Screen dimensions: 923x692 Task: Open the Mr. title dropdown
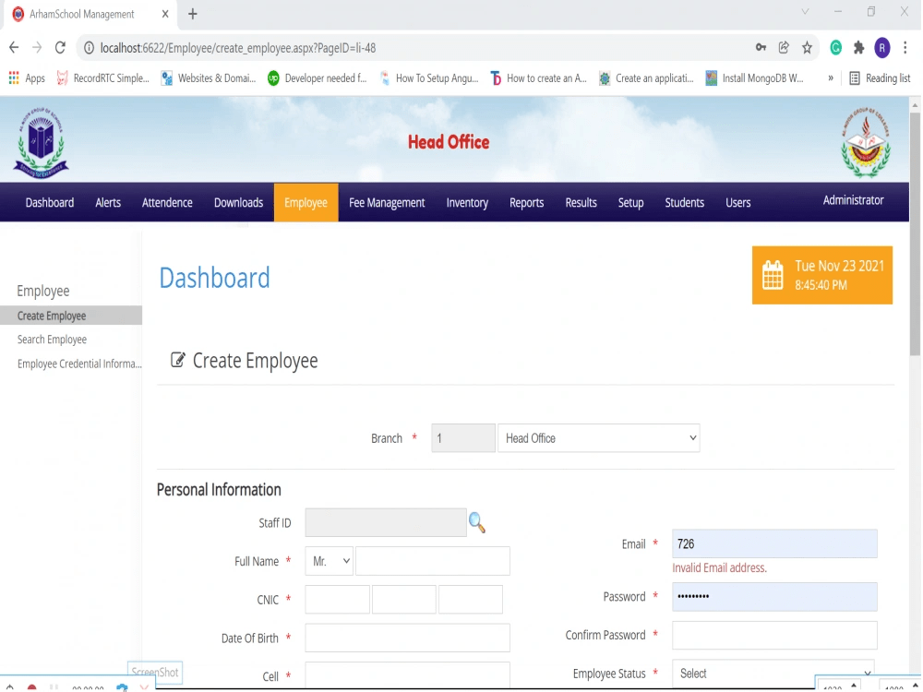pos(330,561)
